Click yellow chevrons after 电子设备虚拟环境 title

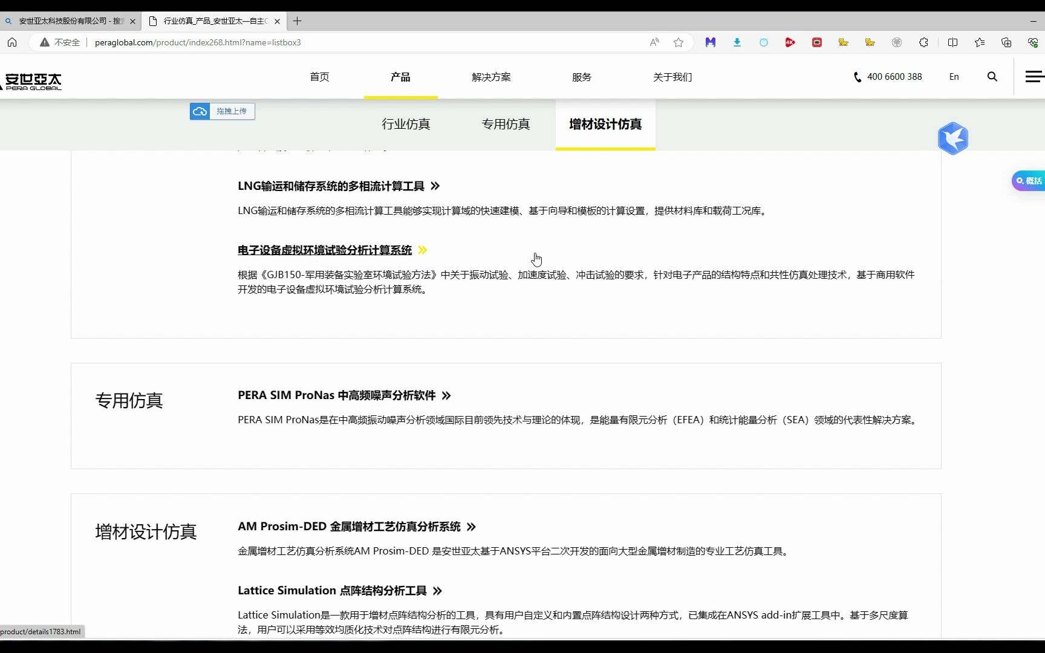(422, 250)
